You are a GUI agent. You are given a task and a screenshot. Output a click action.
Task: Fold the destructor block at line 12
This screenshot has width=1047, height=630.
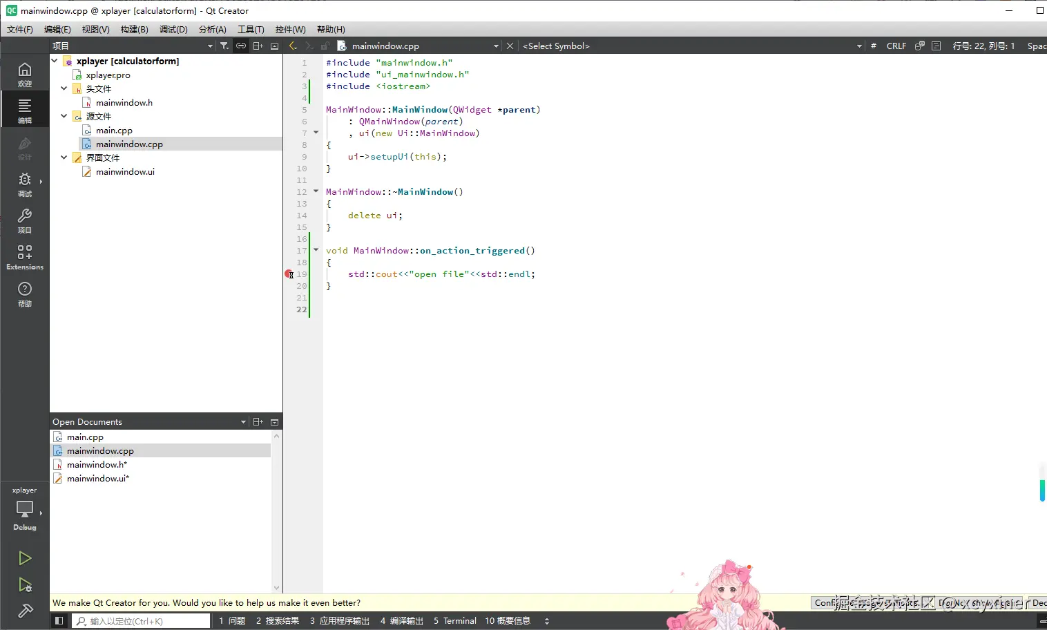(316, 191)
